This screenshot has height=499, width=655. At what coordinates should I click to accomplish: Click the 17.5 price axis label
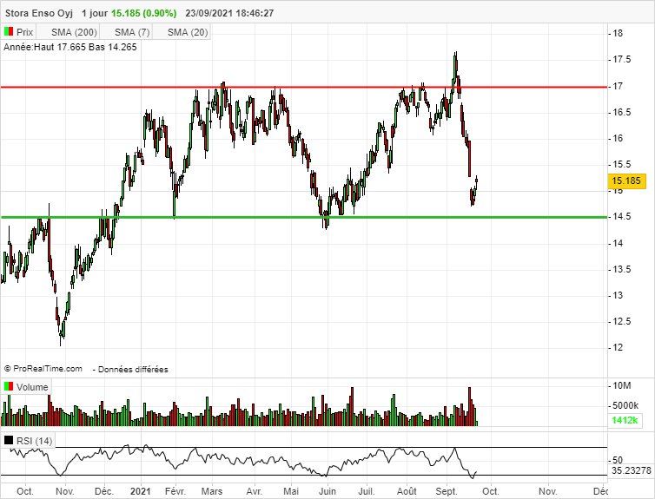coord(622,60)
